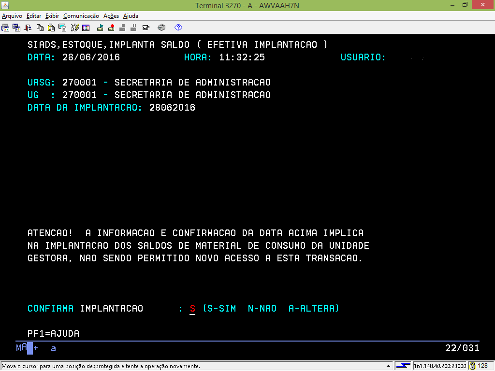
Task: Click the implantation date value 28062016
Action: (x=173, y=108)
